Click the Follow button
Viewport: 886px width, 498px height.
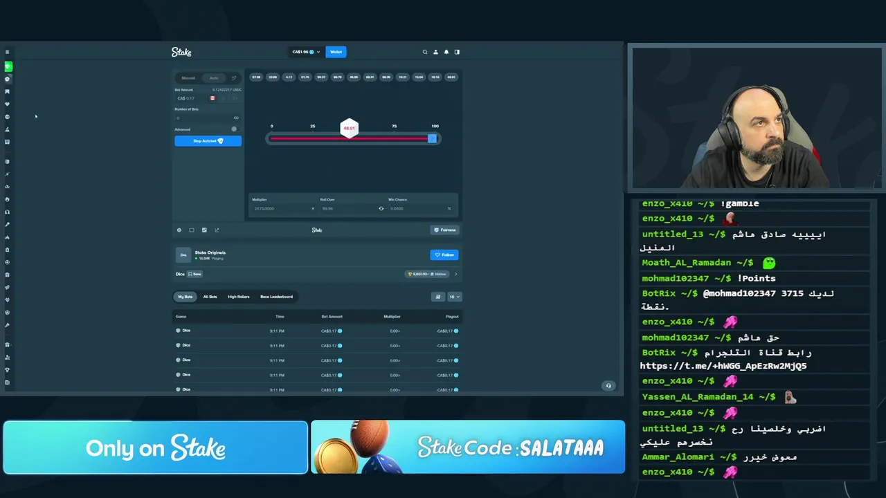pyautogui.click(x=444, y=255)
